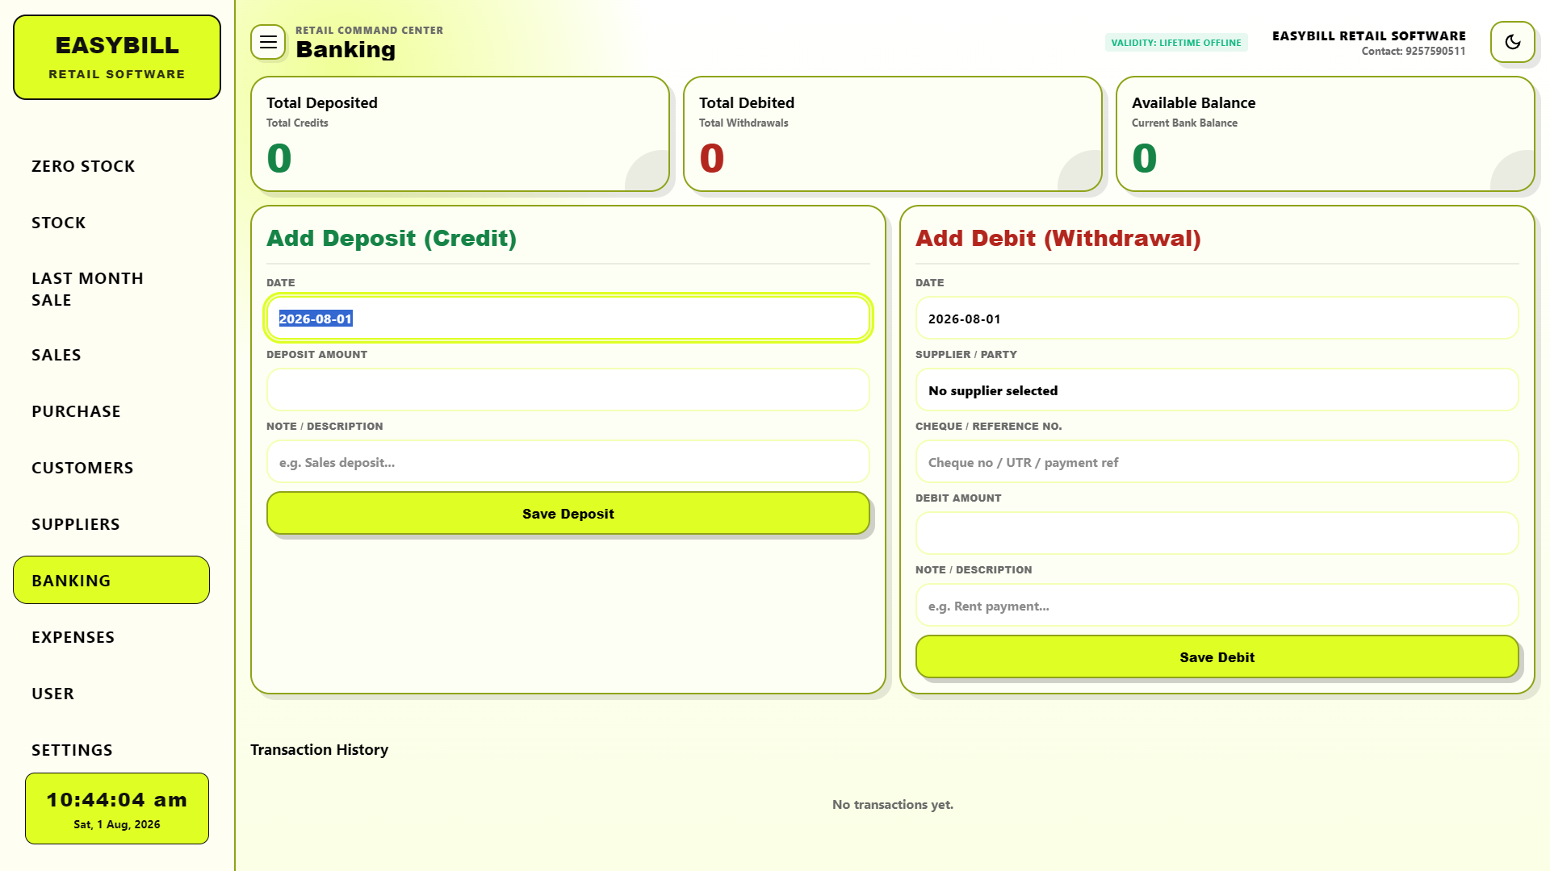Save the debit withdrawal

coord(1217,656)
